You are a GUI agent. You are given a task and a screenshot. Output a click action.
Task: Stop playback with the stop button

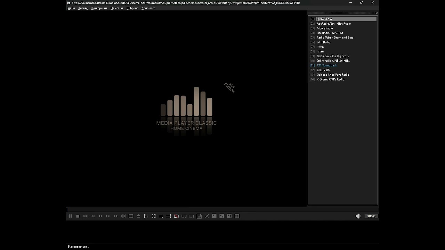coord(78,216)
